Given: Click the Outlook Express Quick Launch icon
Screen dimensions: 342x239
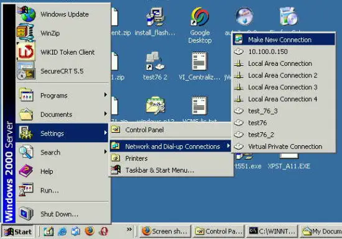Looking at the screenshot, I should [76, 232].
